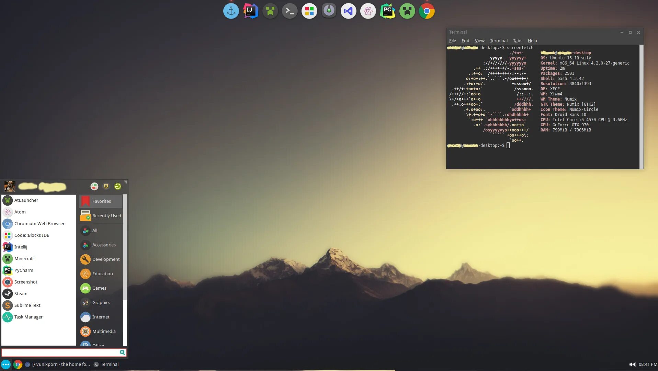This screenshot has height=371, width=658.
Task: Click the Chrome icon on the bottom taskbar
Action: click(18, 364)
